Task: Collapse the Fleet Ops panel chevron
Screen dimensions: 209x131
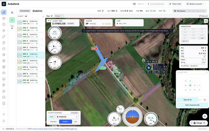Action: pos(207,72)
